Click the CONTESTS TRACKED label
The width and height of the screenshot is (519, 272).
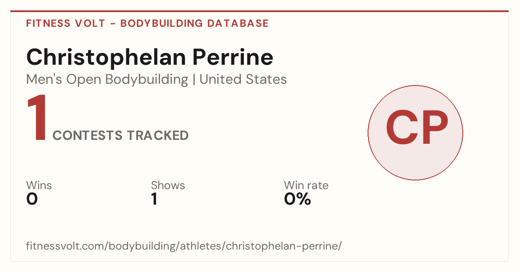click(121, 136)
